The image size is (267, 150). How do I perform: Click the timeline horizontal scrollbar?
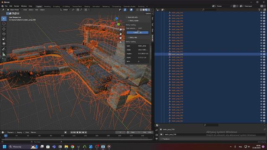click(x=77, y=139)
